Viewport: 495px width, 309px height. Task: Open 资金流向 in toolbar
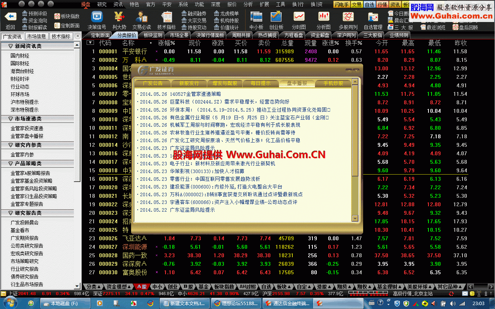pyautogui.click(x=34, y=20)
